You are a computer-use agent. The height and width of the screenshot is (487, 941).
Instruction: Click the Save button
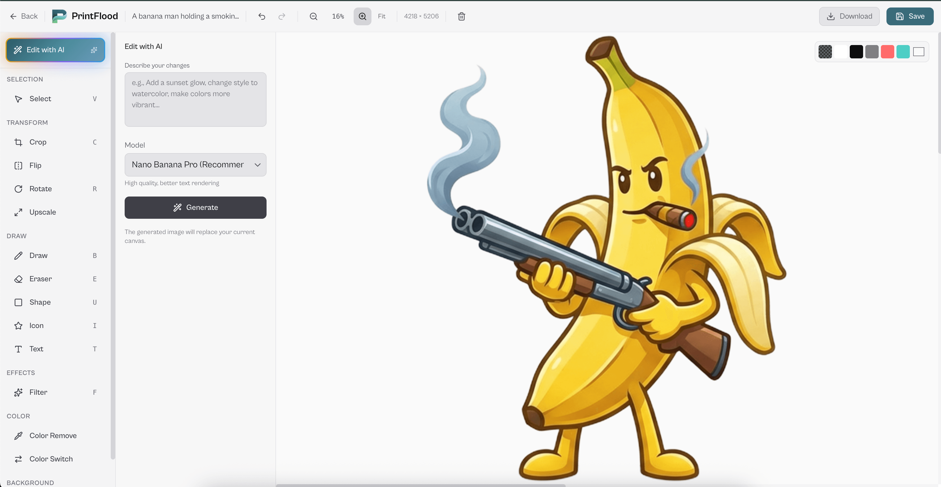click(910, 16)
